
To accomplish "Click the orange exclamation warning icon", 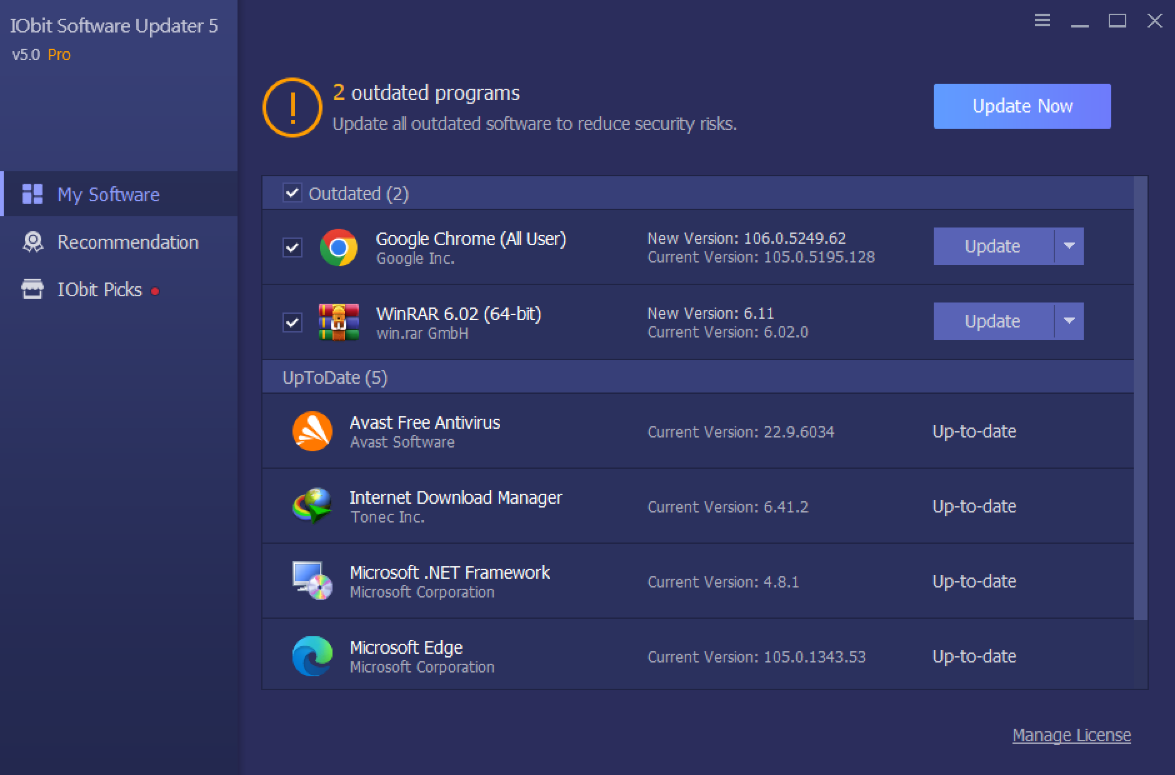I will point(292,107).
